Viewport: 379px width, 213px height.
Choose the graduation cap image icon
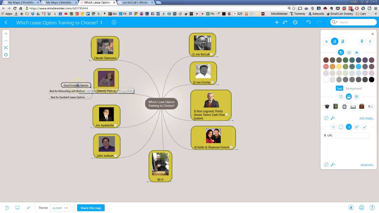point(327,106)
